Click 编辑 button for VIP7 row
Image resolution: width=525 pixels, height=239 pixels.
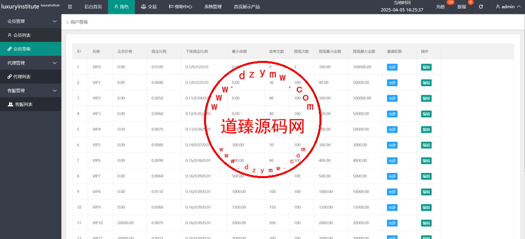click(x=426, y=176)
